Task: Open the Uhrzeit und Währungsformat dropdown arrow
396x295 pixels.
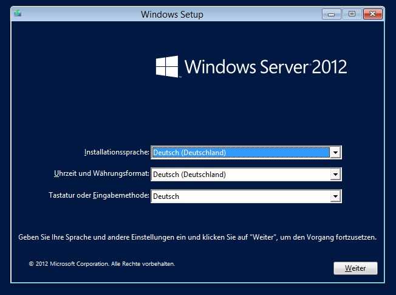Action: click(x=335, y=175)
